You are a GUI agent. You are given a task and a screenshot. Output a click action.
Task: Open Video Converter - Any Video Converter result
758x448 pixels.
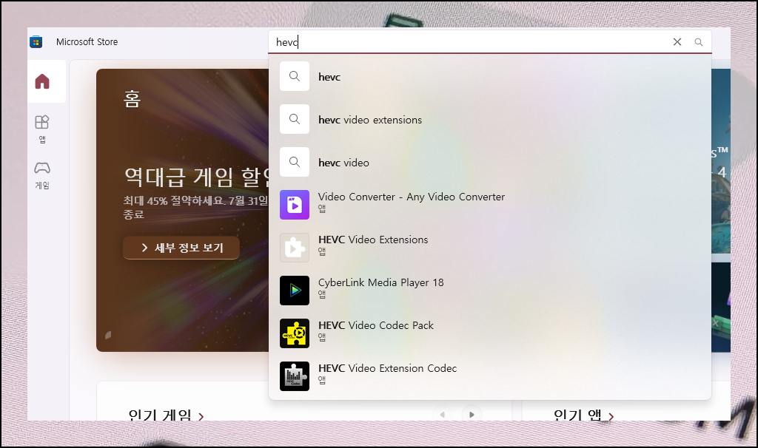point(490,205)
